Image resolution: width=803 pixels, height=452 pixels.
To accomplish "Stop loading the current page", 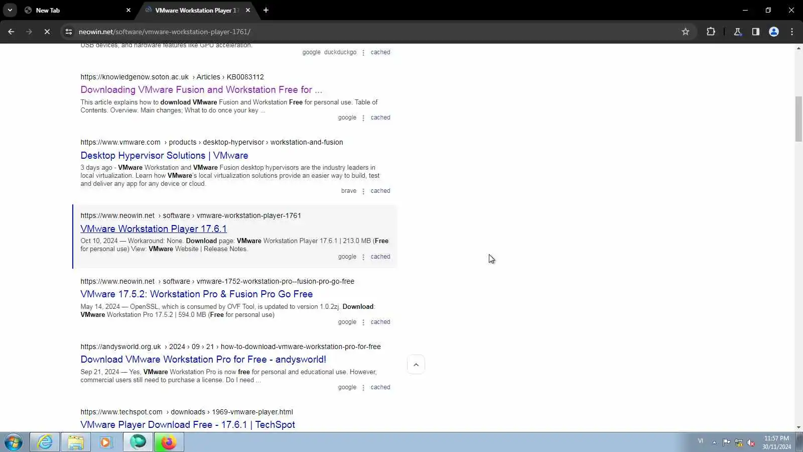I will click(x=47, y=32).
